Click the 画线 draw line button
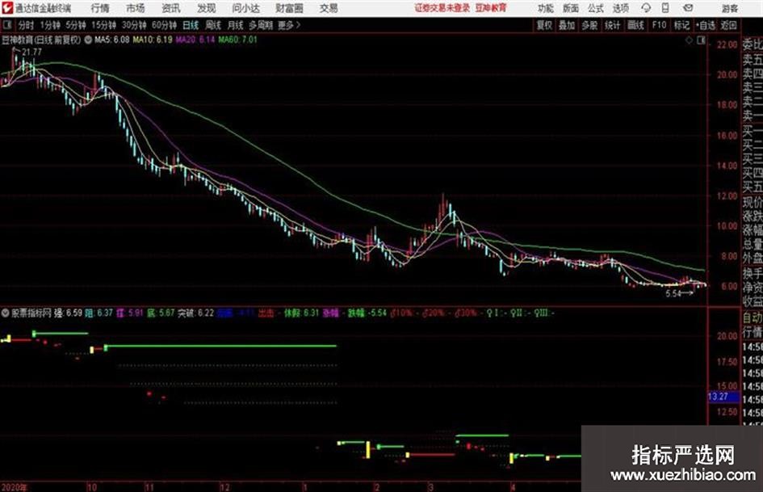 coord(635,25)
